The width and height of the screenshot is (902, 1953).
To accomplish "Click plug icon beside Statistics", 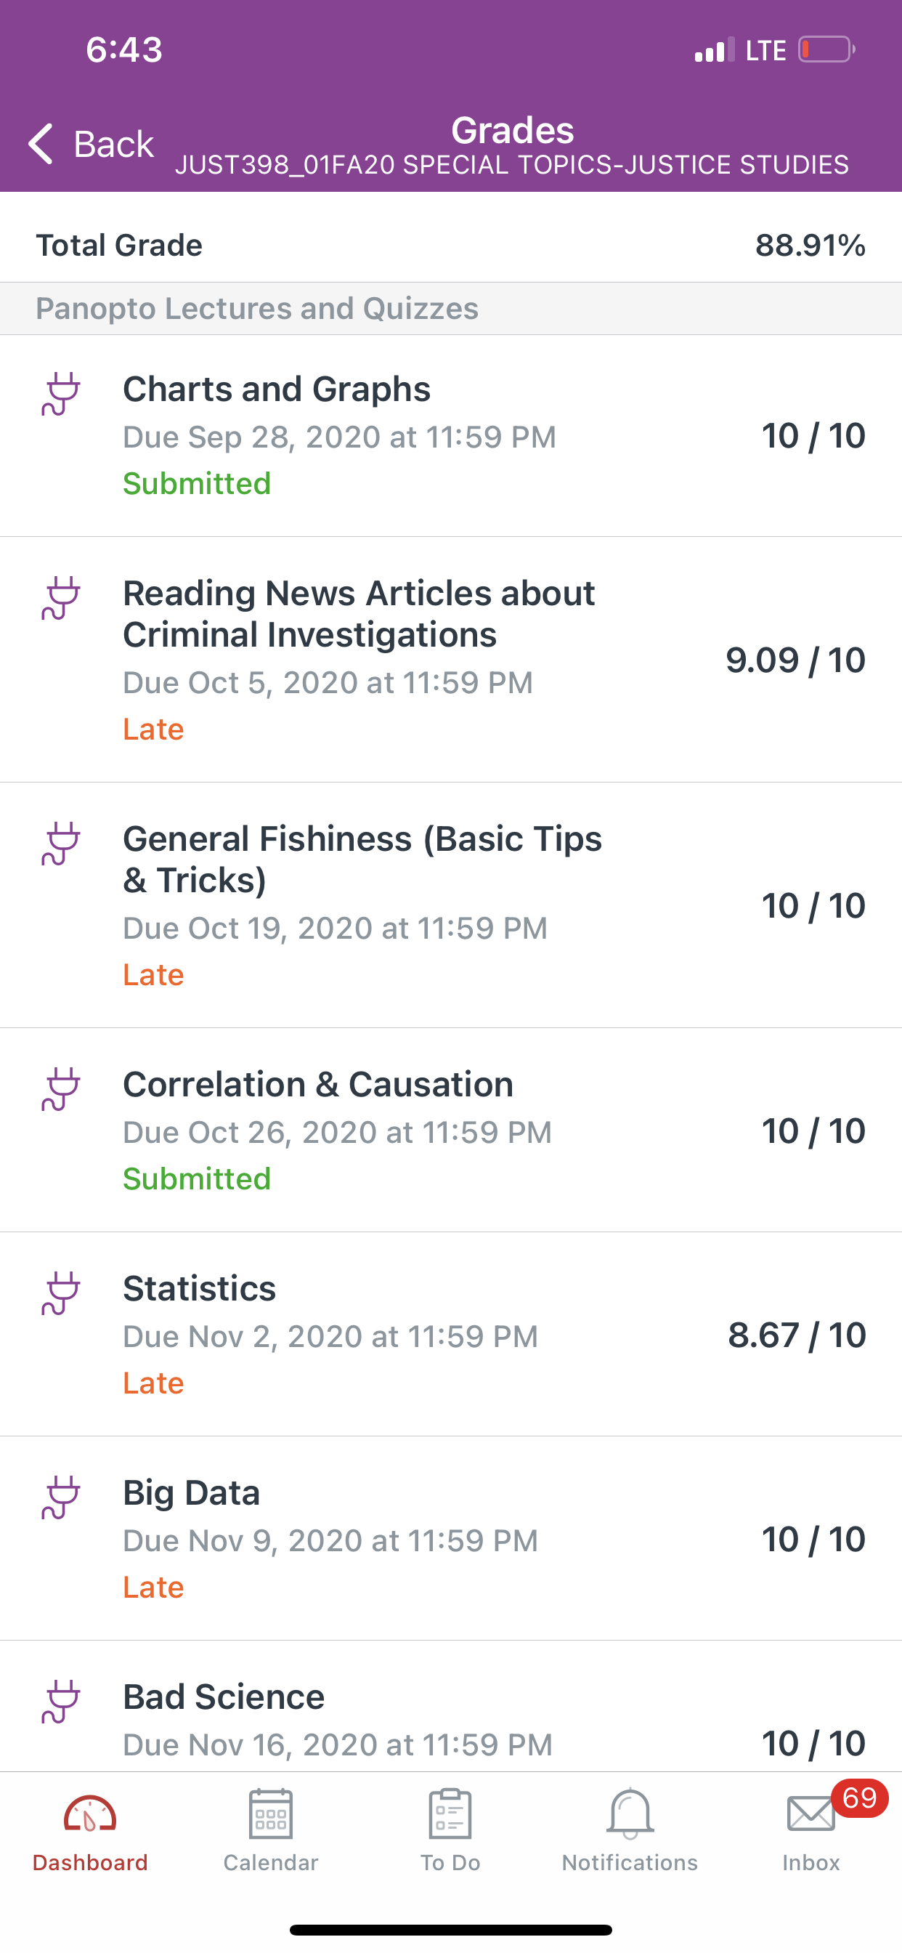I will click(60, 1293).
